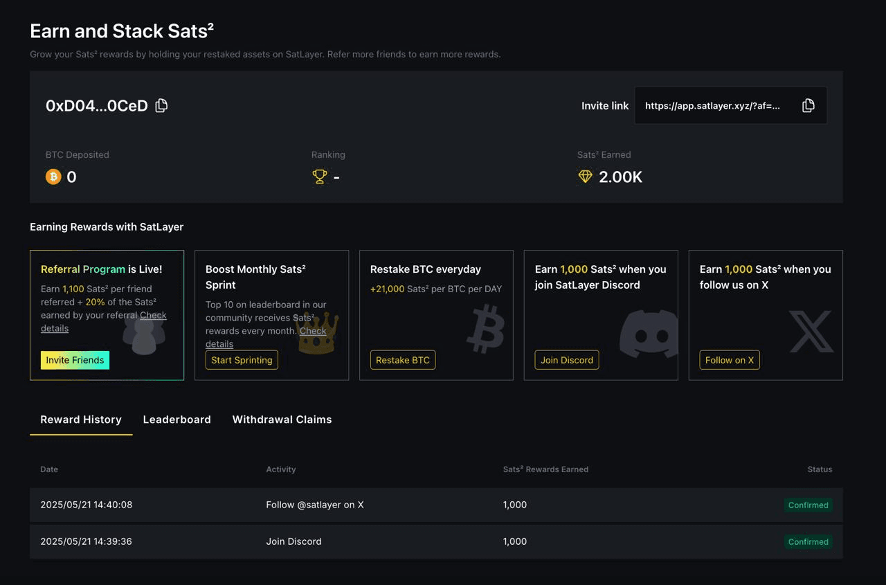Copy the wallet address 0xD04...0CeD
886x585 pixels.
pyautogui.click(x=161, y=105)
